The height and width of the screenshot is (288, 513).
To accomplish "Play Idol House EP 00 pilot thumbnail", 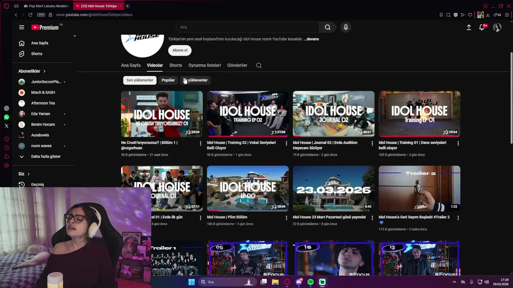I will [248, 188].
